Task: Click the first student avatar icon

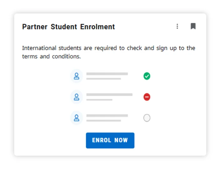Action: pos(76,76)
